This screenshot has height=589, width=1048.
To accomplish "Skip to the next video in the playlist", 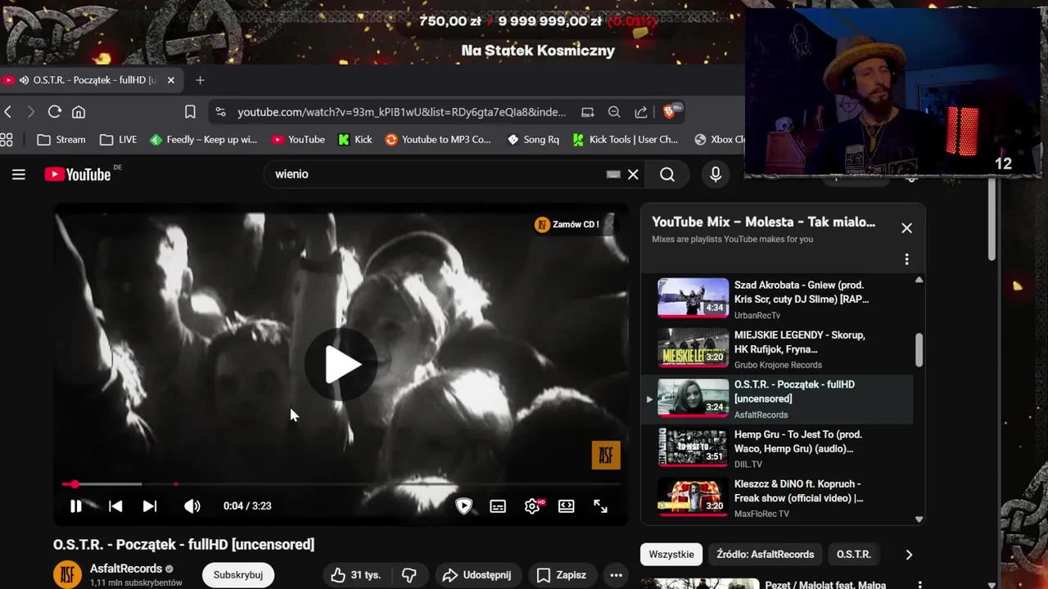I will [x=150, y=506].
